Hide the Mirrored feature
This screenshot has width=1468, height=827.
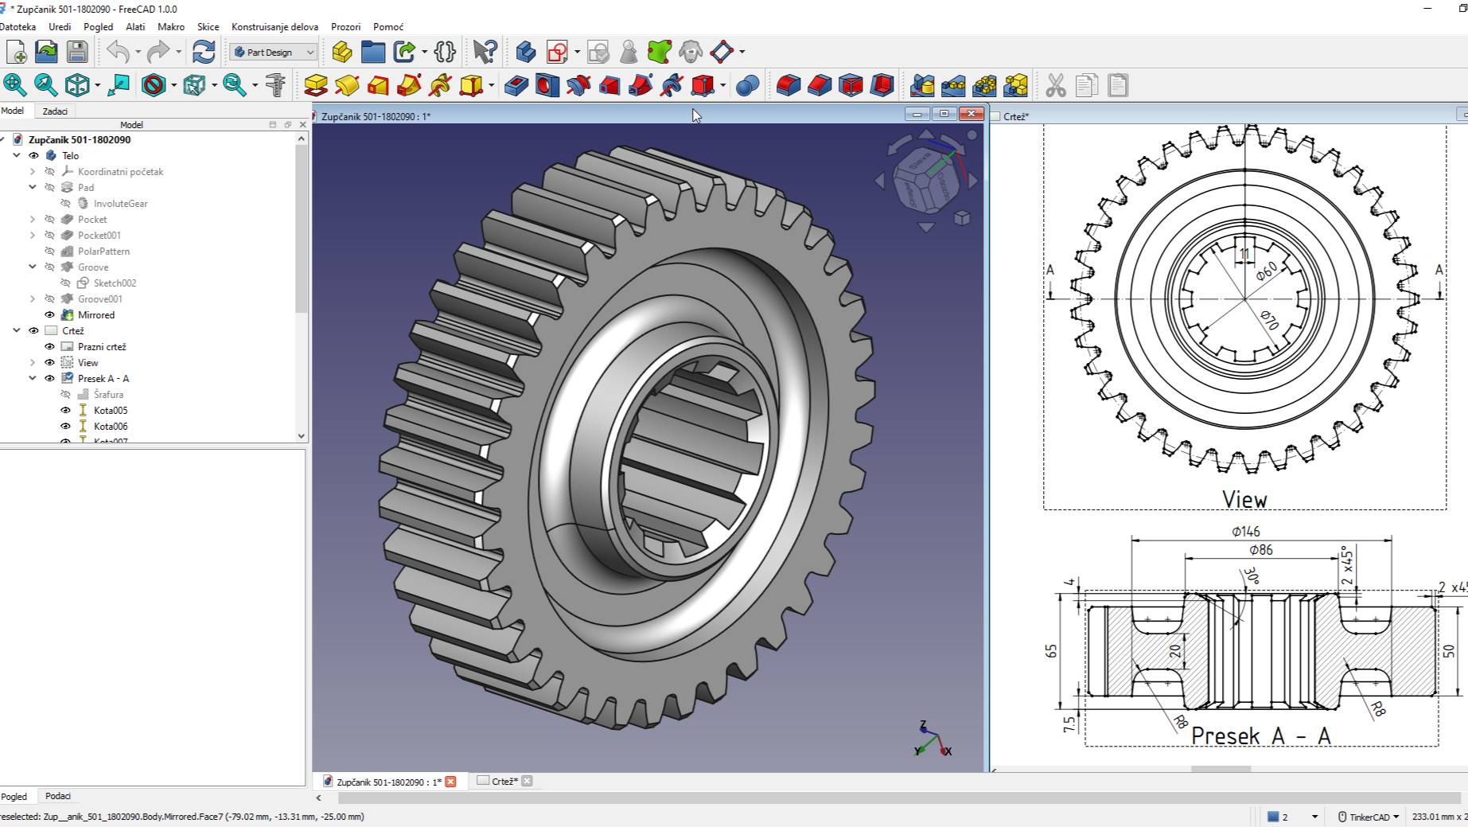pyautogui.click(x=49, y=315)
